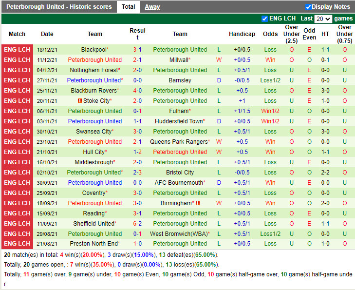
Task: Click the red card icon beside Birmingham
Action: pyautogui.click(x=198, y=203)
